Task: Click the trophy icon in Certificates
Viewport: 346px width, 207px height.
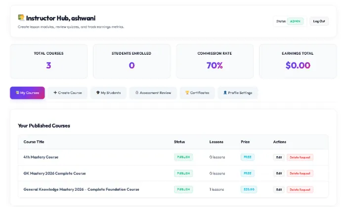Action: coord(187,93)
